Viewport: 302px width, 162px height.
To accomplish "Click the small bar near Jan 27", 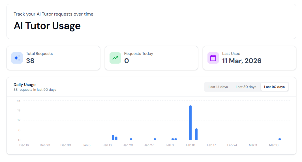I will pyautogui.click(x=155, y=139).
